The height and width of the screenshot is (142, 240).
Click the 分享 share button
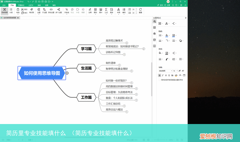click(x=167, y=5)
